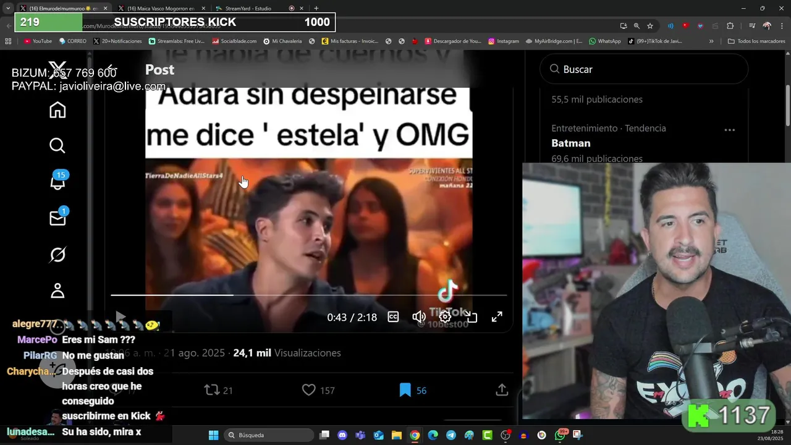Open Windows Start menu
The image size is (791, 445).
[213, 435]
